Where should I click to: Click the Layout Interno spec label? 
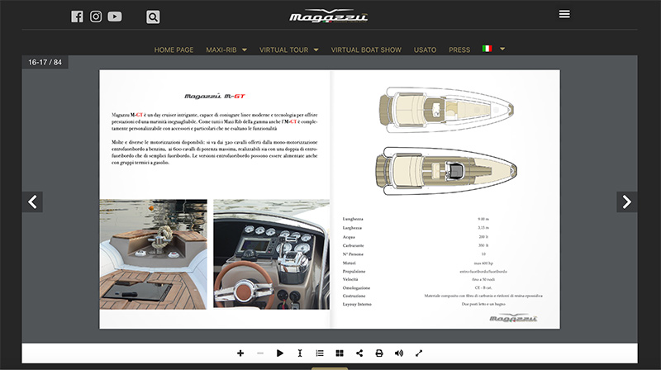pyautogui.click(x=357, y=304)
